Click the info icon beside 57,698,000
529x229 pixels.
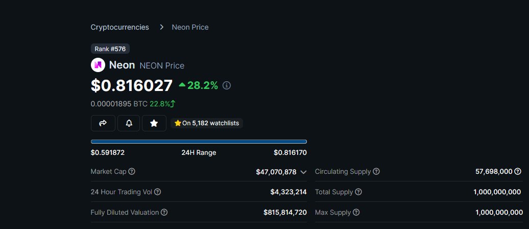[x=518, y=172]
